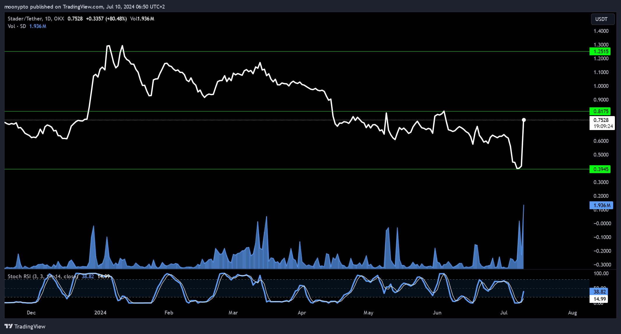
Task: Click the TradingView logo
Action: click(25, 326)
